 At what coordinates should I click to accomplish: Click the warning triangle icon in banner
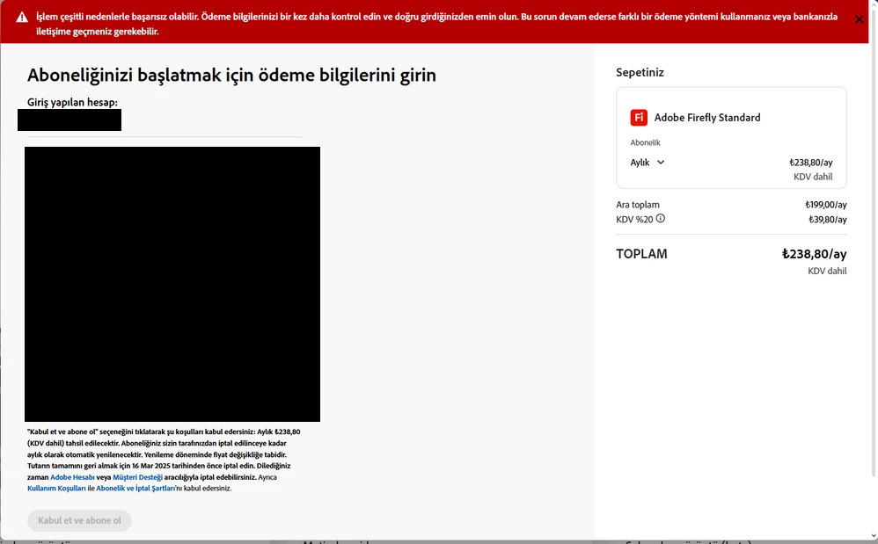point(22,18)
